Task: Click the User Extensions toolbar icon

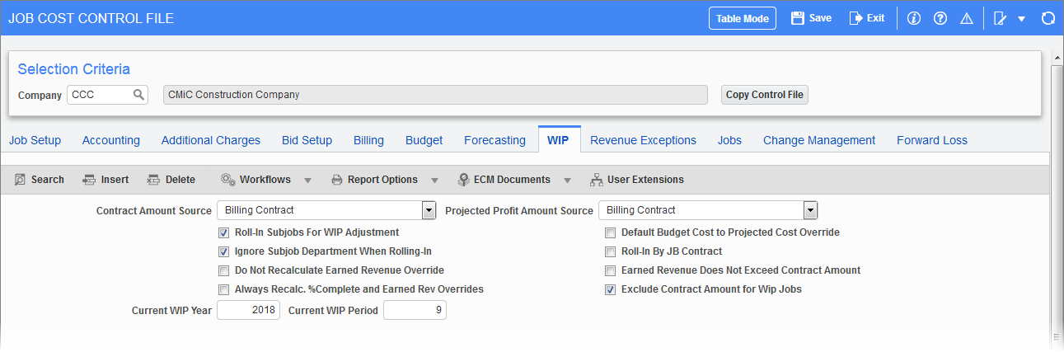Action: click(x=598, y=180)
